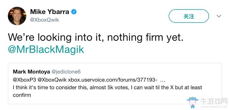Open the Mike Ybarra display name
Image resolution: width=229 pixels, height=110 pixels.
[50, 12]
